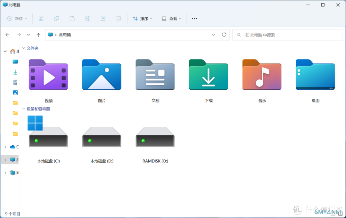Select OneDrive cloud in navigation pane

(14, 147)
